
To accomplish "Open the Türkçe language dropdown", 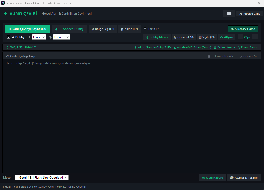I will (61, 37).
